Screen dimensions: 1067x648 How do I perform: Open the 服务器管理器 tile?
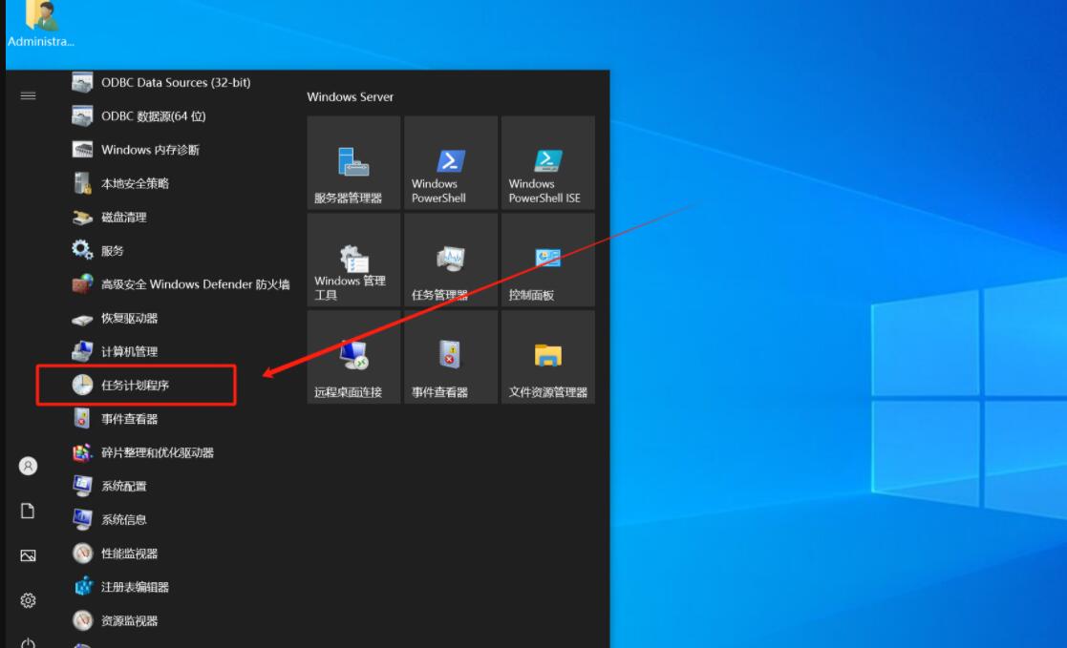click(353, 162)
